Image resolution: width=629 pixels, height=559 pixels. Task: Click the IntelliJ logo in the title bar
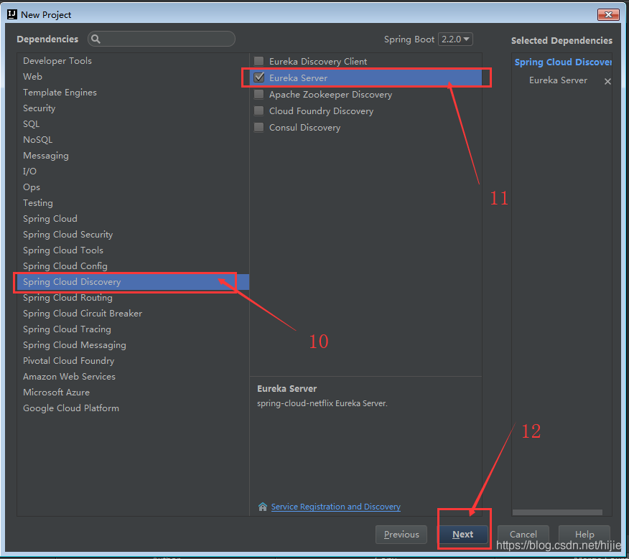click(x=12, y=14)
